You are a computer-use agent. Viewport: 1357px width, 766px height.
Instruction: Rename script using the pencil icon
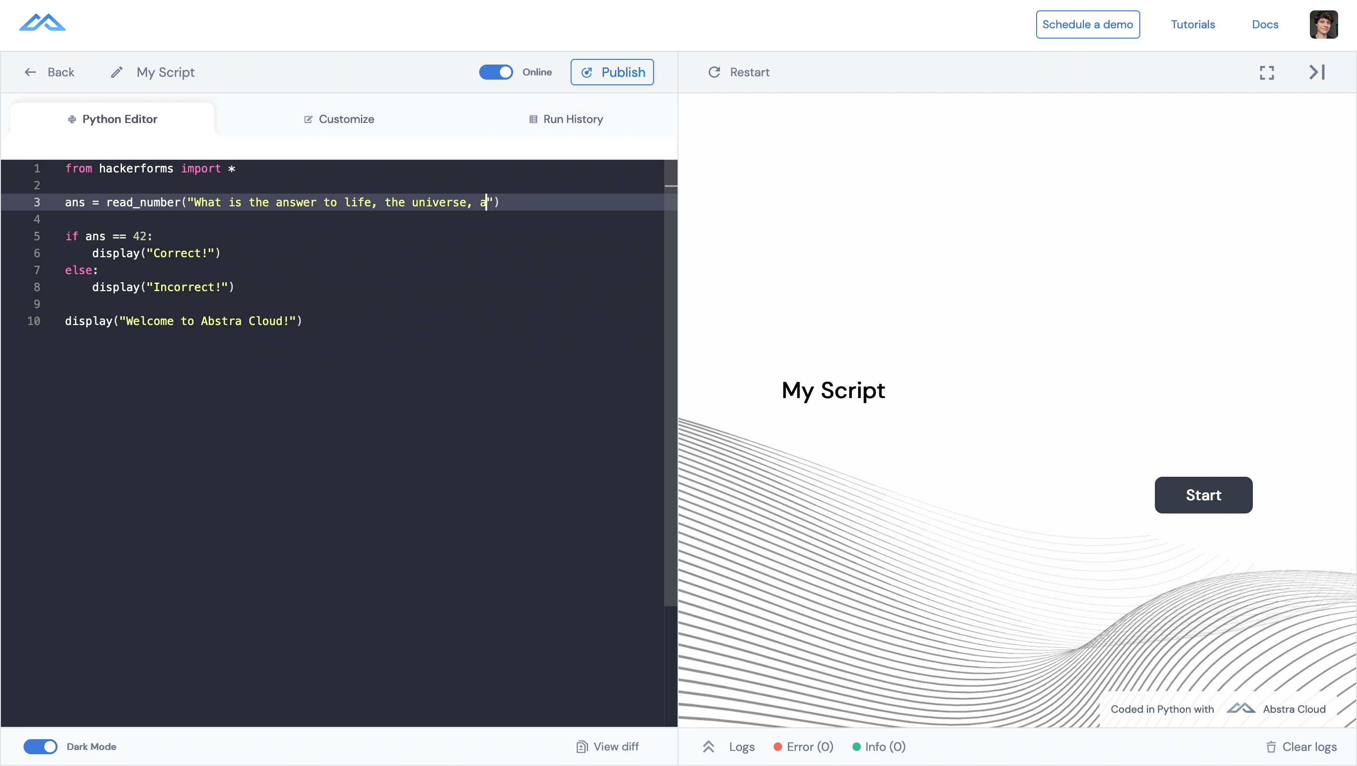116,72
